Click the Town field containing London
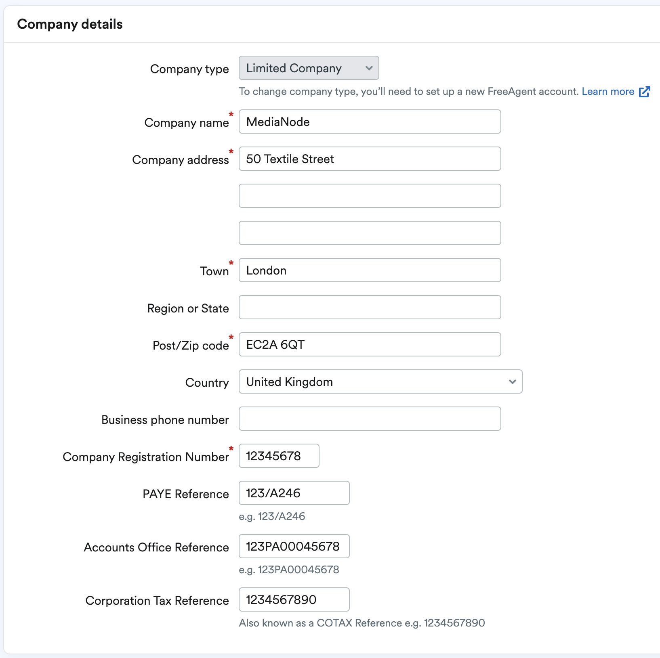The image size is (660, 658). click(370, 270)
